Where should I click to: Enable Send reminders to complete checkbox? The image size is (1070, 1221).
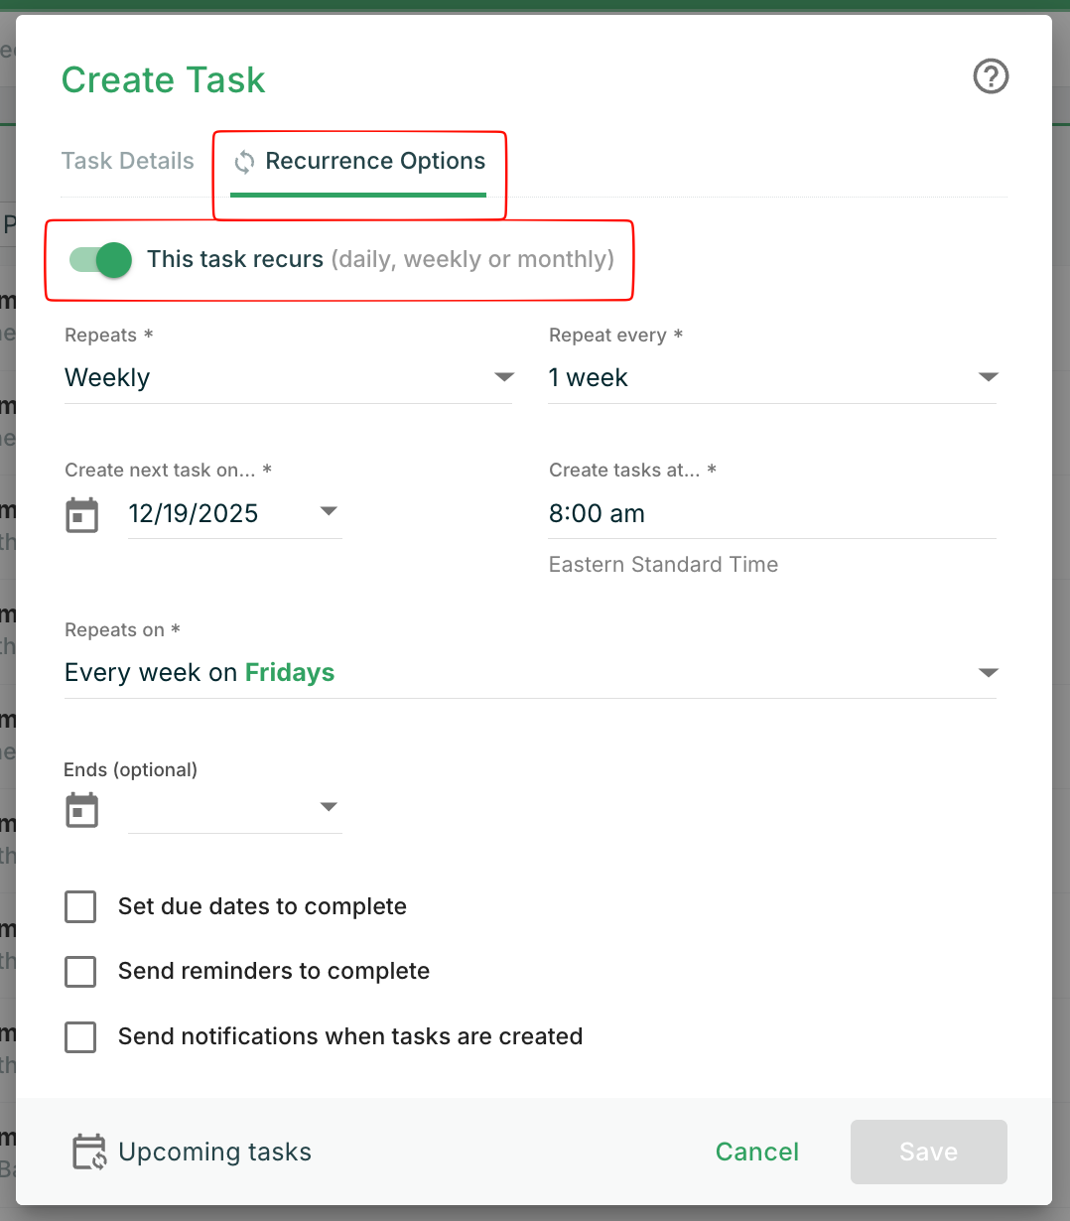(80, 971)
